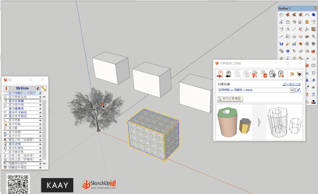Click the upload arrow icon in ghost toolbar
This screenshot has width=318, height=194.
300,74
